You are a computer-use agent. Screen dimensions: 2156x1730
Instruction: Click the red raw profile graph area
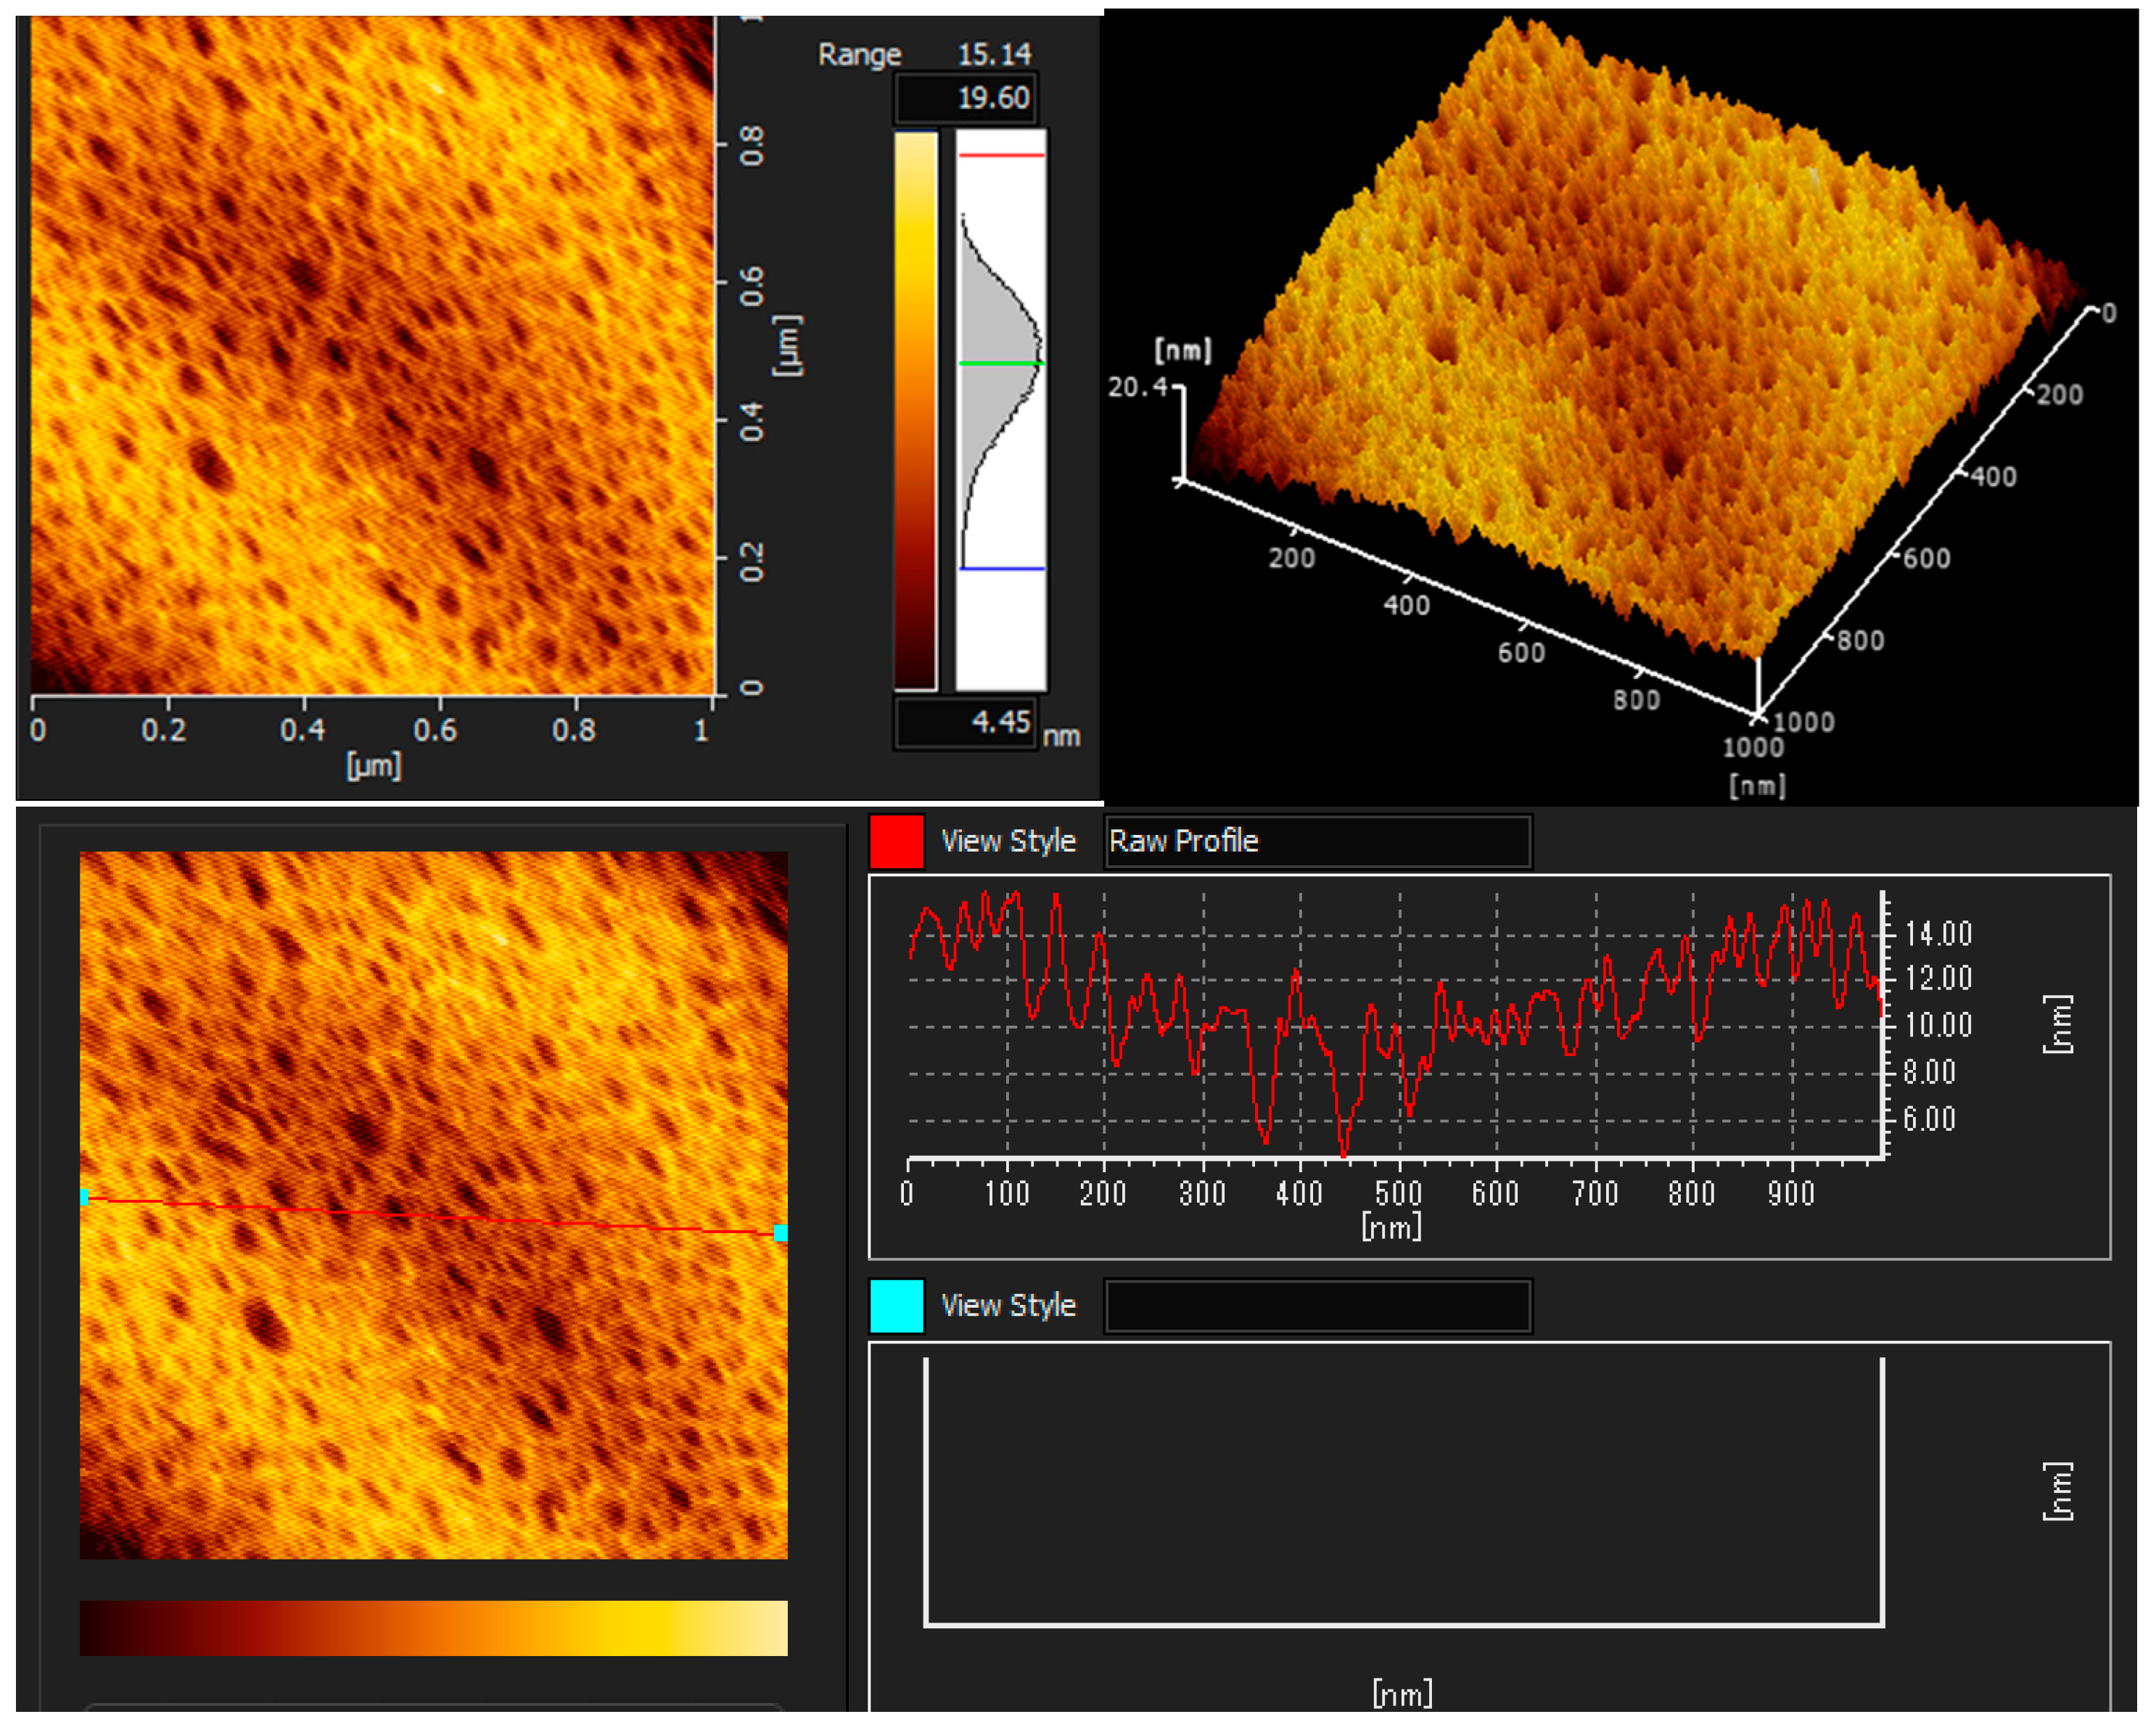click(1395, 1025)
